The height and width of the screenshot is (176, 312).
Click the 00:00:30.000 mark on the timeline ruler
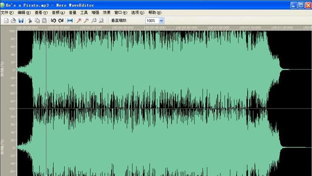tap(123, 28)
